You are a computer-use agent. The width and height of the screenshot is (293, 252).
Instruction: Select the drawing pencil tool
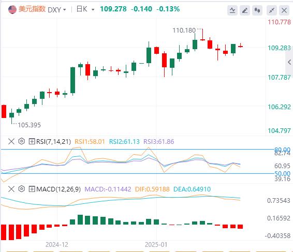[x=245, y=10]
